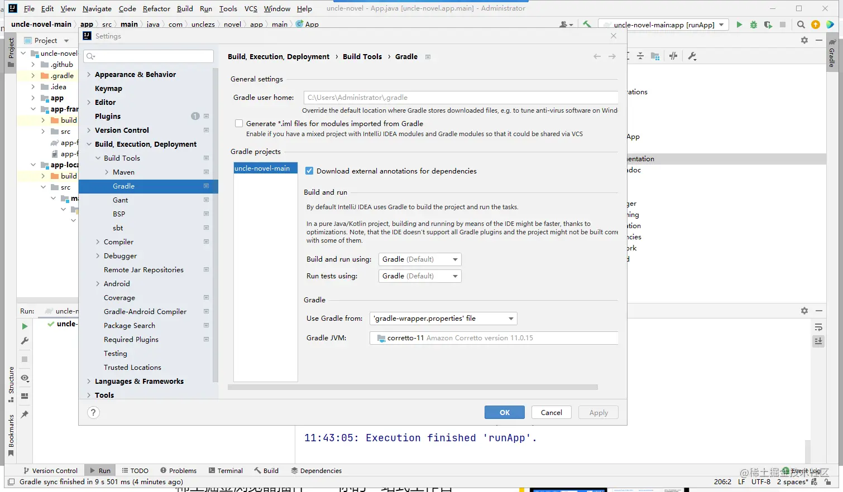Uncheck Download external annotations for dependencies

coord(309,171)
